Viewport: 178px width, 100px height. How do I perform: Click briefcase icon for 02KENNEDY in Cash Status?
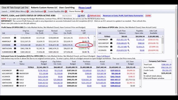(x=111, y=39)
